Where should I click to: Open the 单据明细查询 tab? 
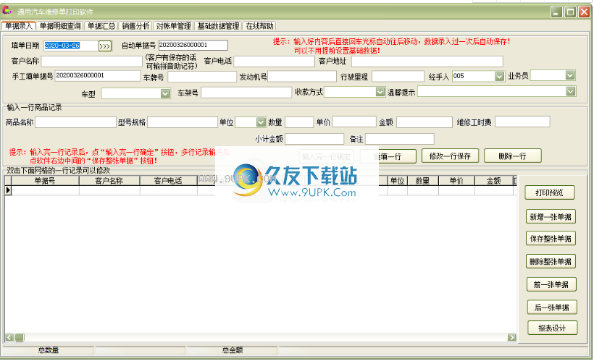tap(60, 26)
